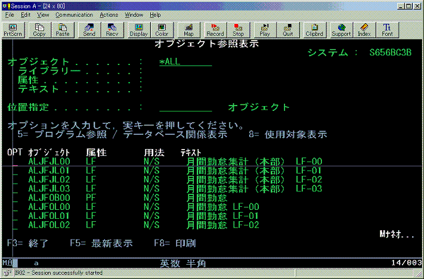Viewport: 424px width, 279px height.
Task: Open the Actions menu
Action: (x=109, y=15)
